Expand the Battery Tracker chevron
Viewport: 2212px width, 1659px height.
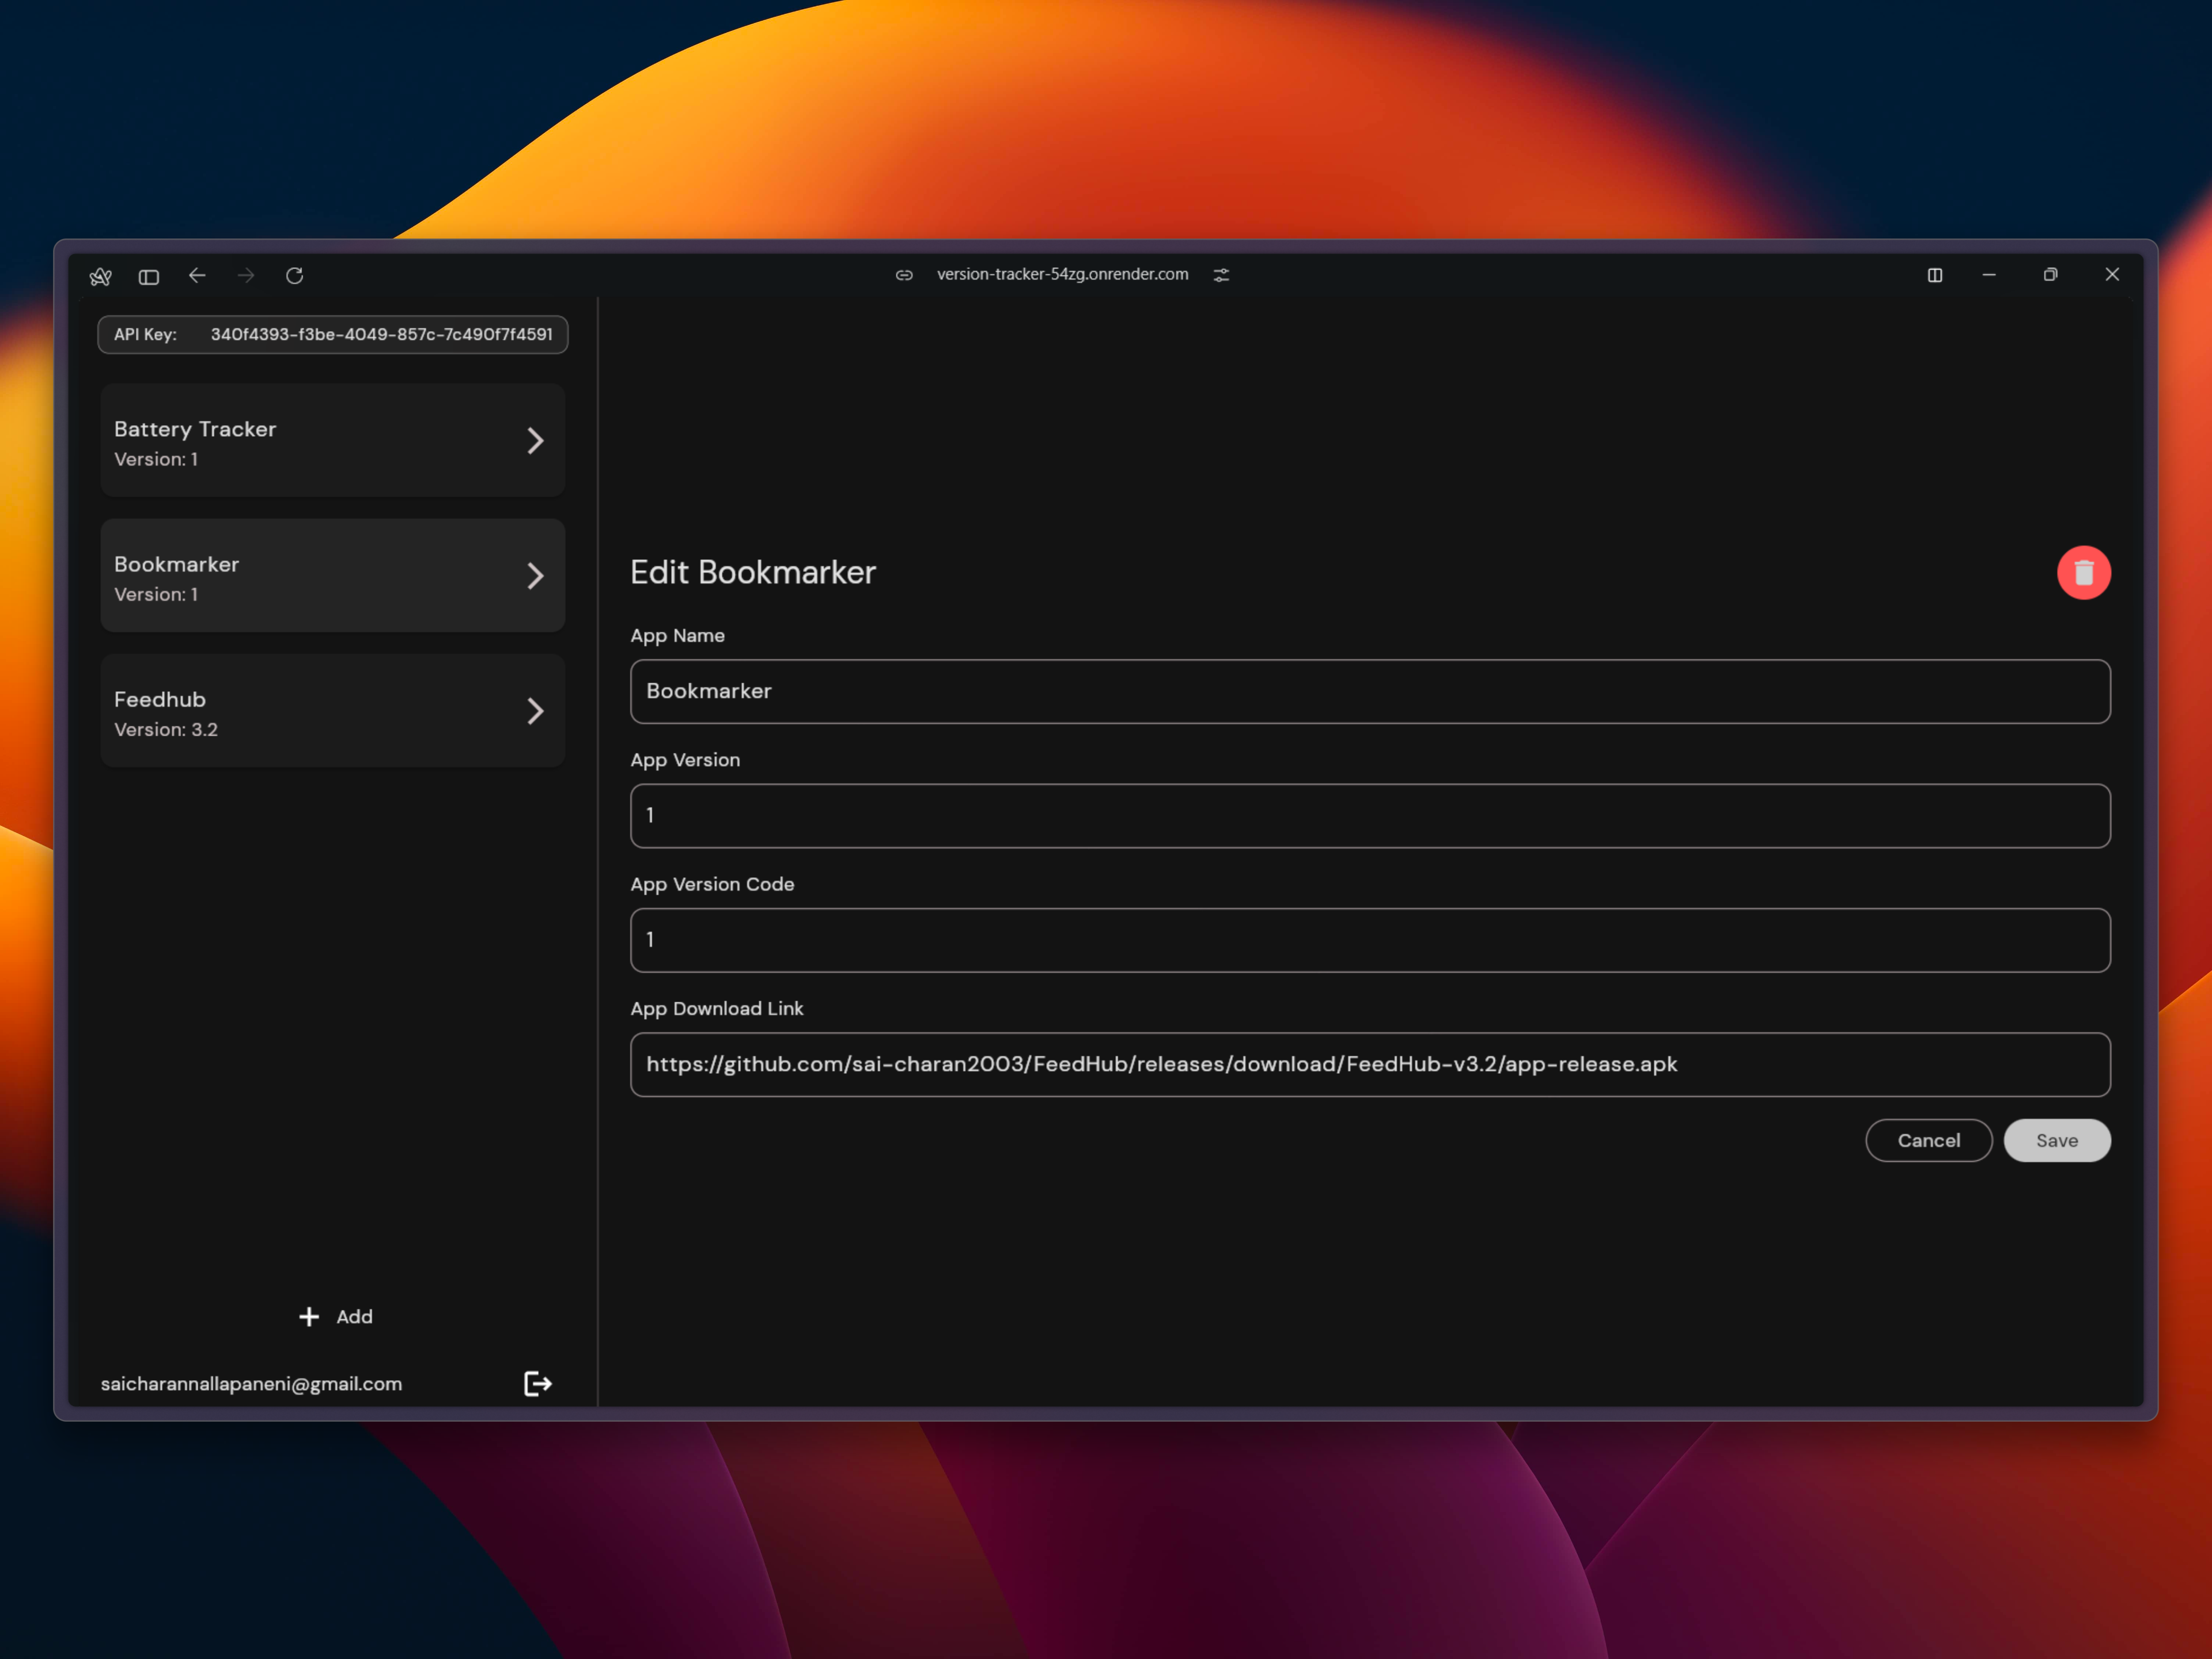(535, 441)
